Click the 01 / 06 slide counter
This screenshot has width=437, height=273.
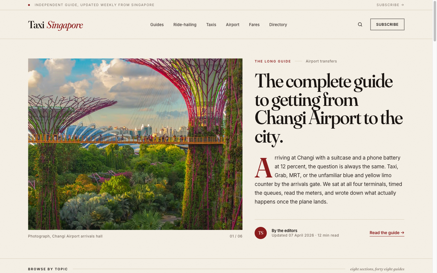236,236
